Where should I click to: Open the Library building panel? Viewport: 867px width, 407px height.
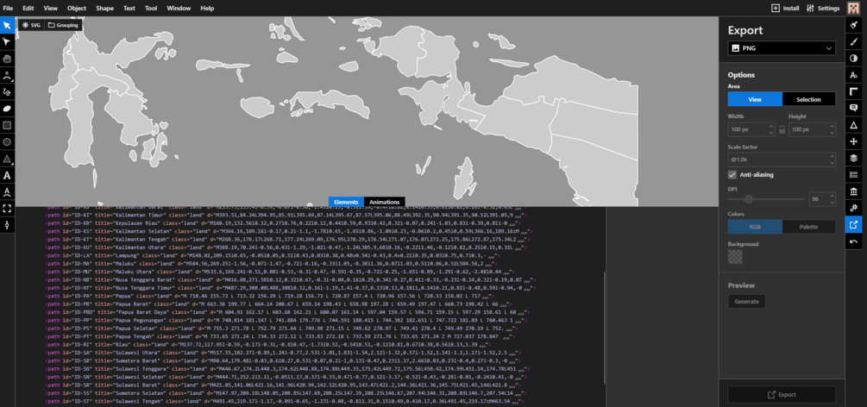(x=853, y=191)
